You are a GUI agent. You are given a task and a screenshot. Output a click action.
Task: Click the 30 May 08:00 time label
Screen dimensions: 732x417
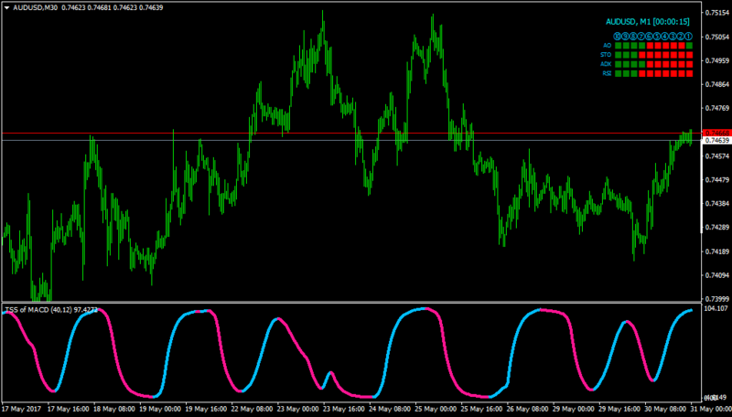tap(666, 409)
